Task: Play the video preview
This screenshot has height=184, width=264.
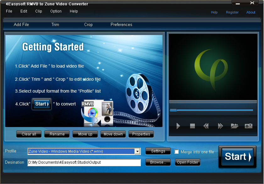Action: click(x=178, y=126)
